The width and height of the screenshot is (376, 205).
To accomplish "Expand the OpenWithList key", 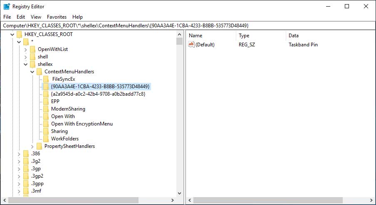I will [26, 49].
